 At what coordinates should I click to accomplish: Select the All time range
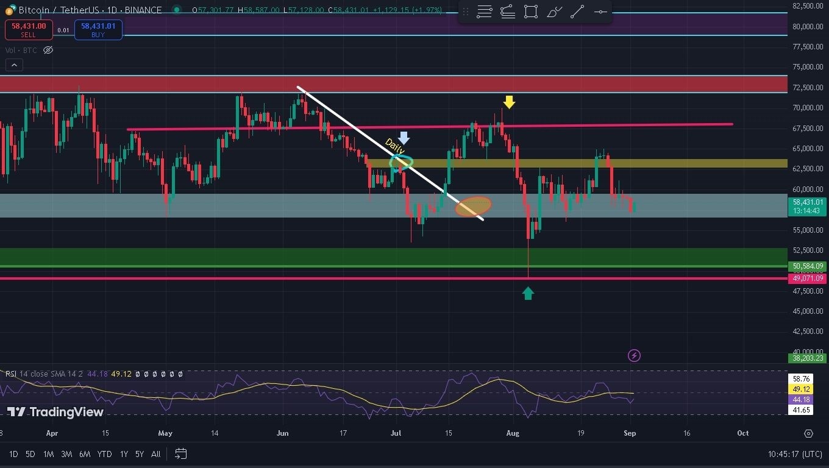click(156, 453)
